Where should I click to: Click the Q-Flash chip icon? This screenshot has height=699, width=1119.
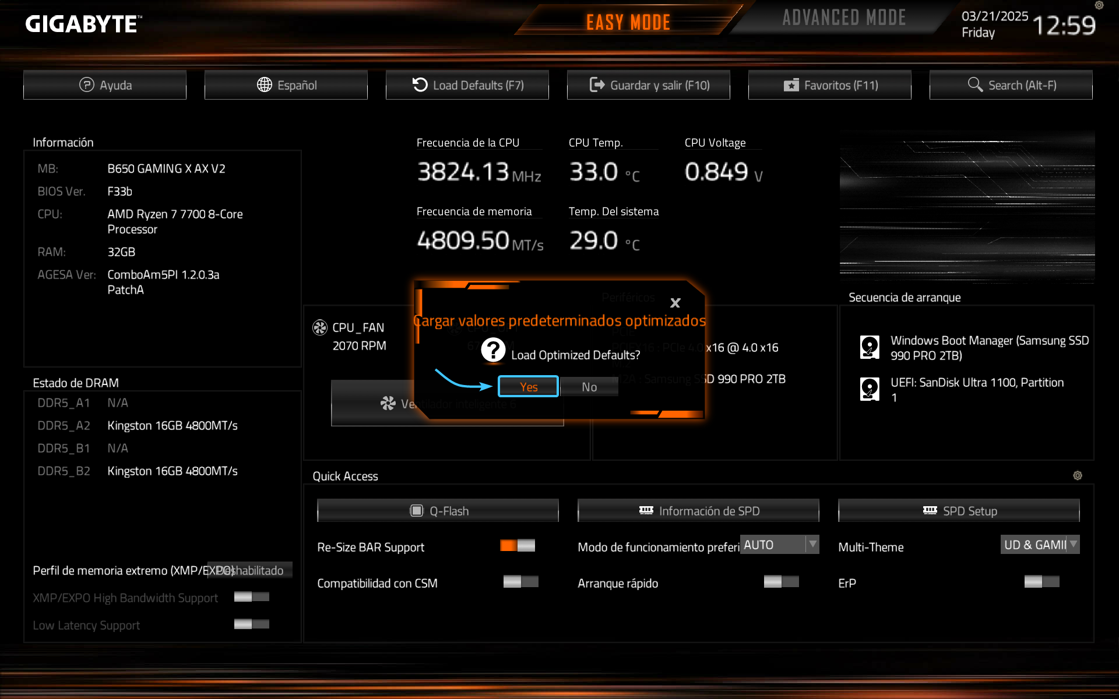[x=416, y=511]
